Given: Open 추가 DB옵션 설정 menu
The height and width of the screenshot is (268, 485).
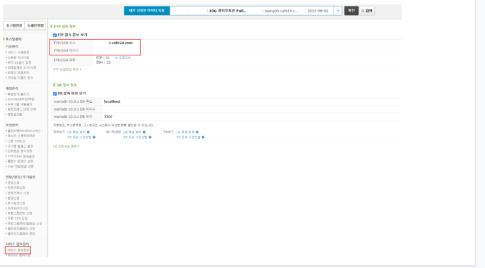Looking at the screenshot, I should click(x=20, y=62).
